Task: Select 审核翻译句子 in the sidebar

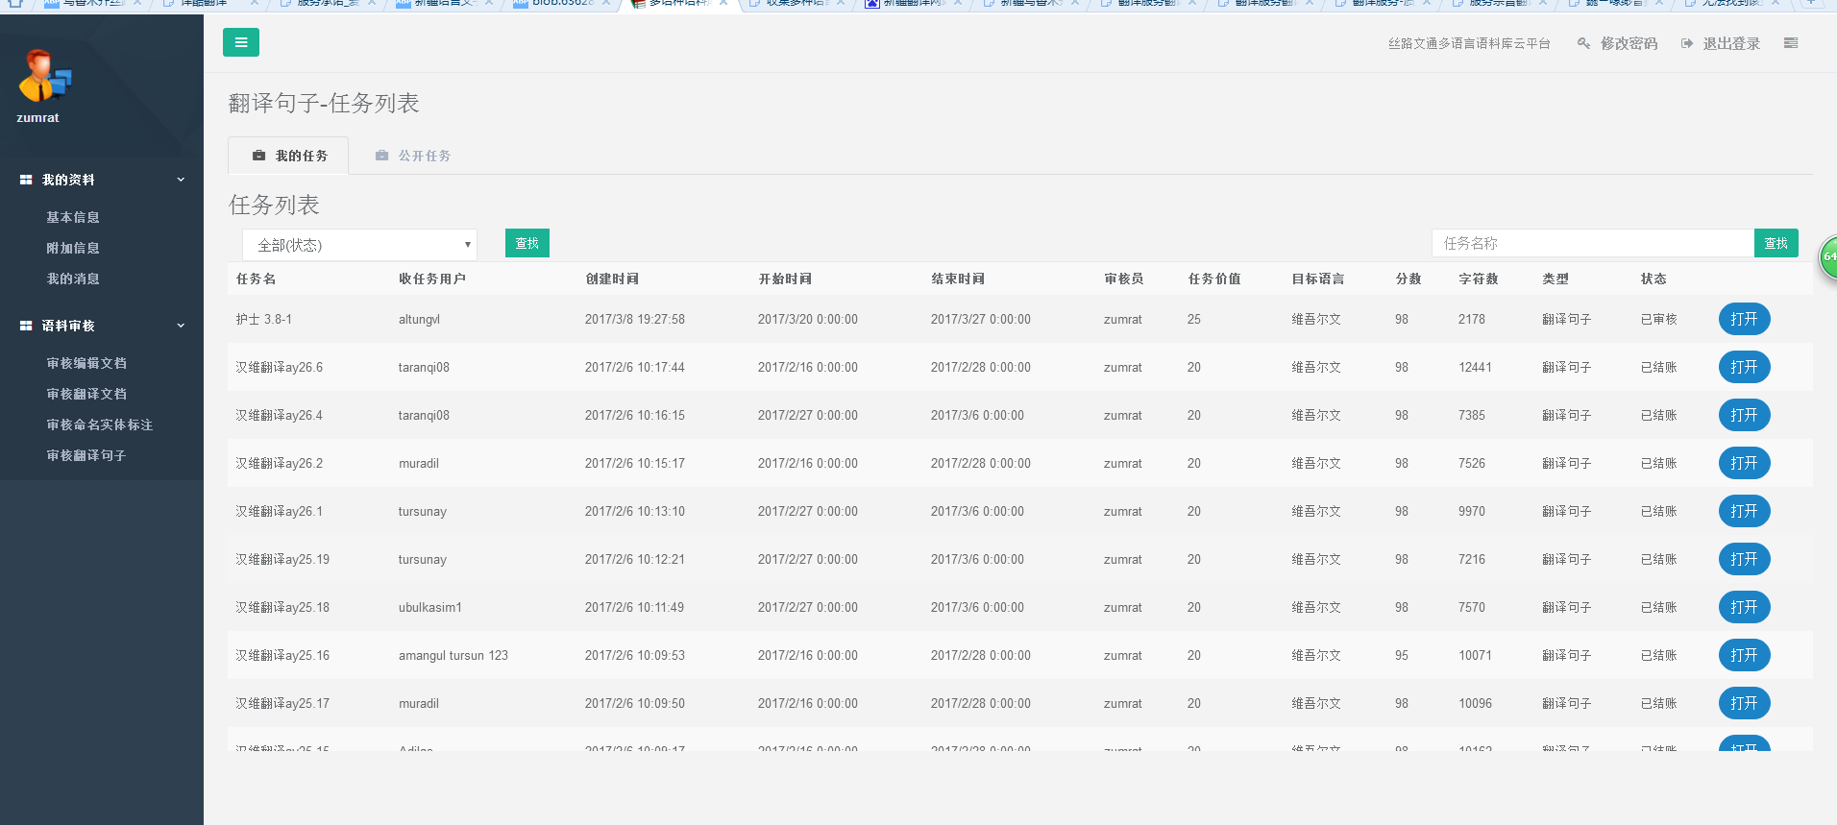Action: 86,455
